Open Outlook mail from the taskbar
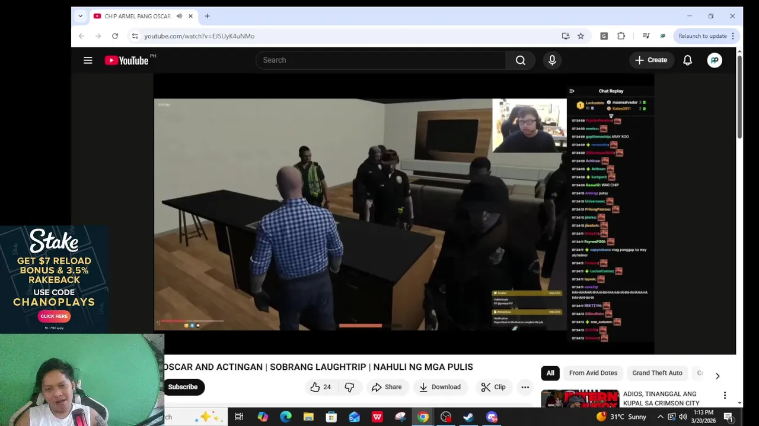 point(354,417)
